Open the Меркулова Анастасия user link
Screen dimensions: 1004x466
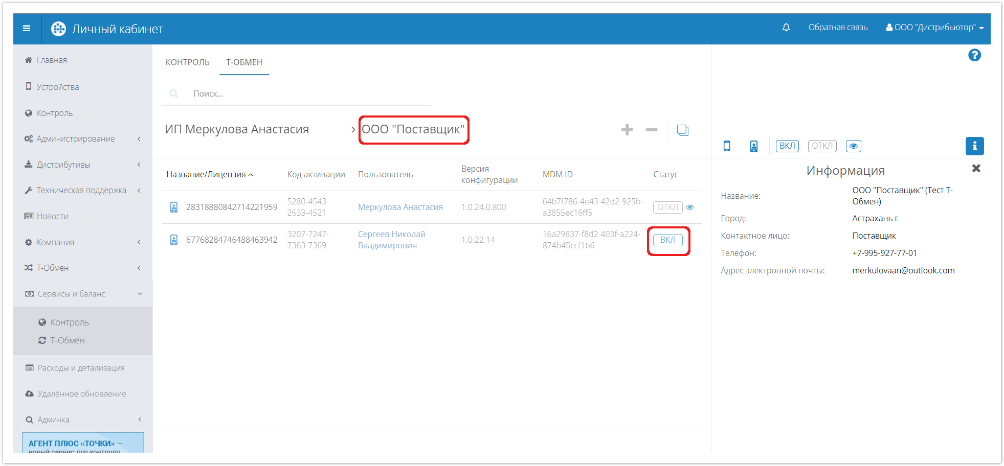tap(400, 207)
